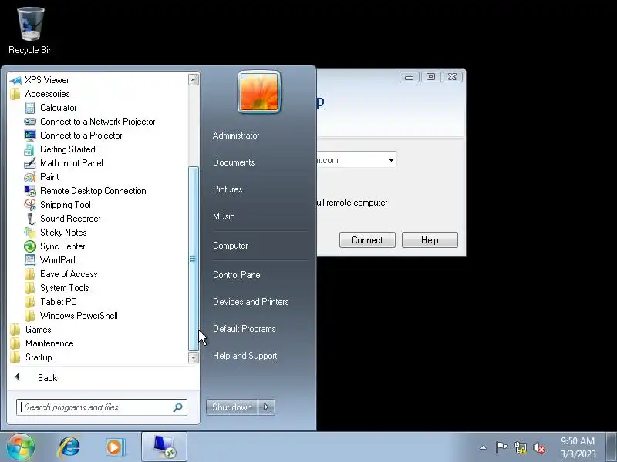Open the Calculator program icon
Screen dimensions: 617x462
[30, 108]
